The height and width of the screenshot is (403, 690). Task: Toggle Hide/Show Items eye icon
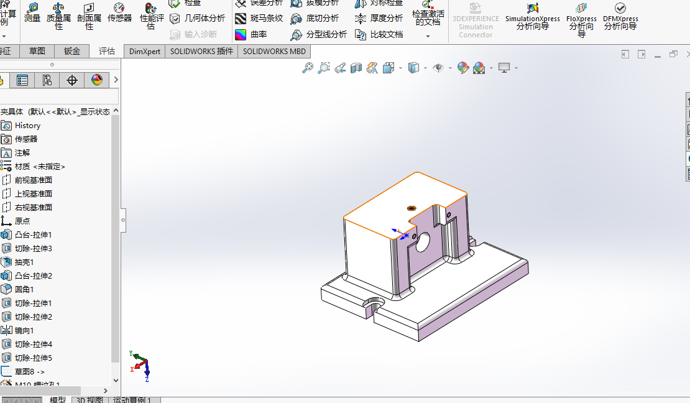pos(438,68)
